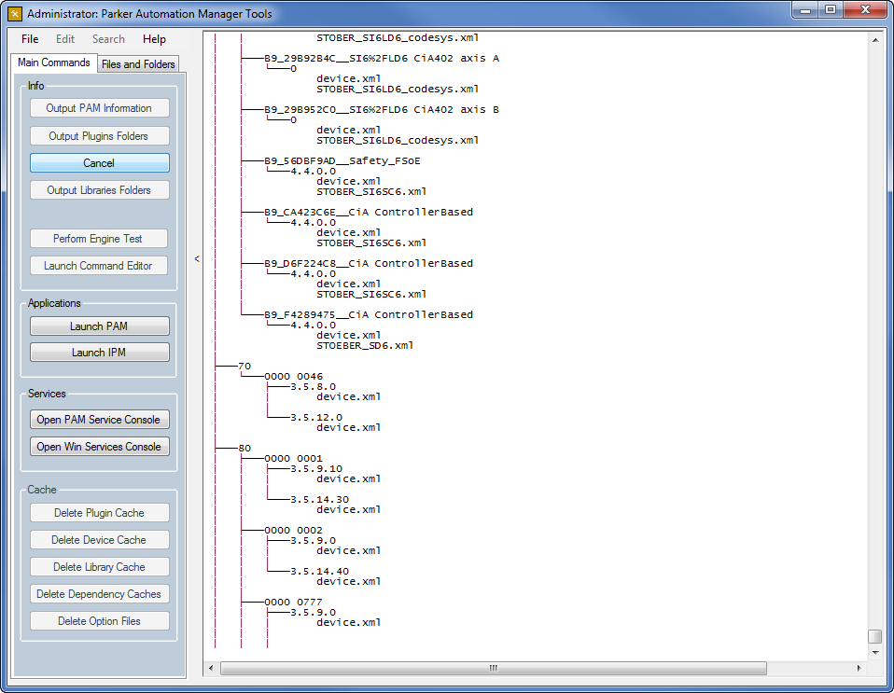
Task: Switch to the Files and Folders tab
Action: (x=138, y=63)
